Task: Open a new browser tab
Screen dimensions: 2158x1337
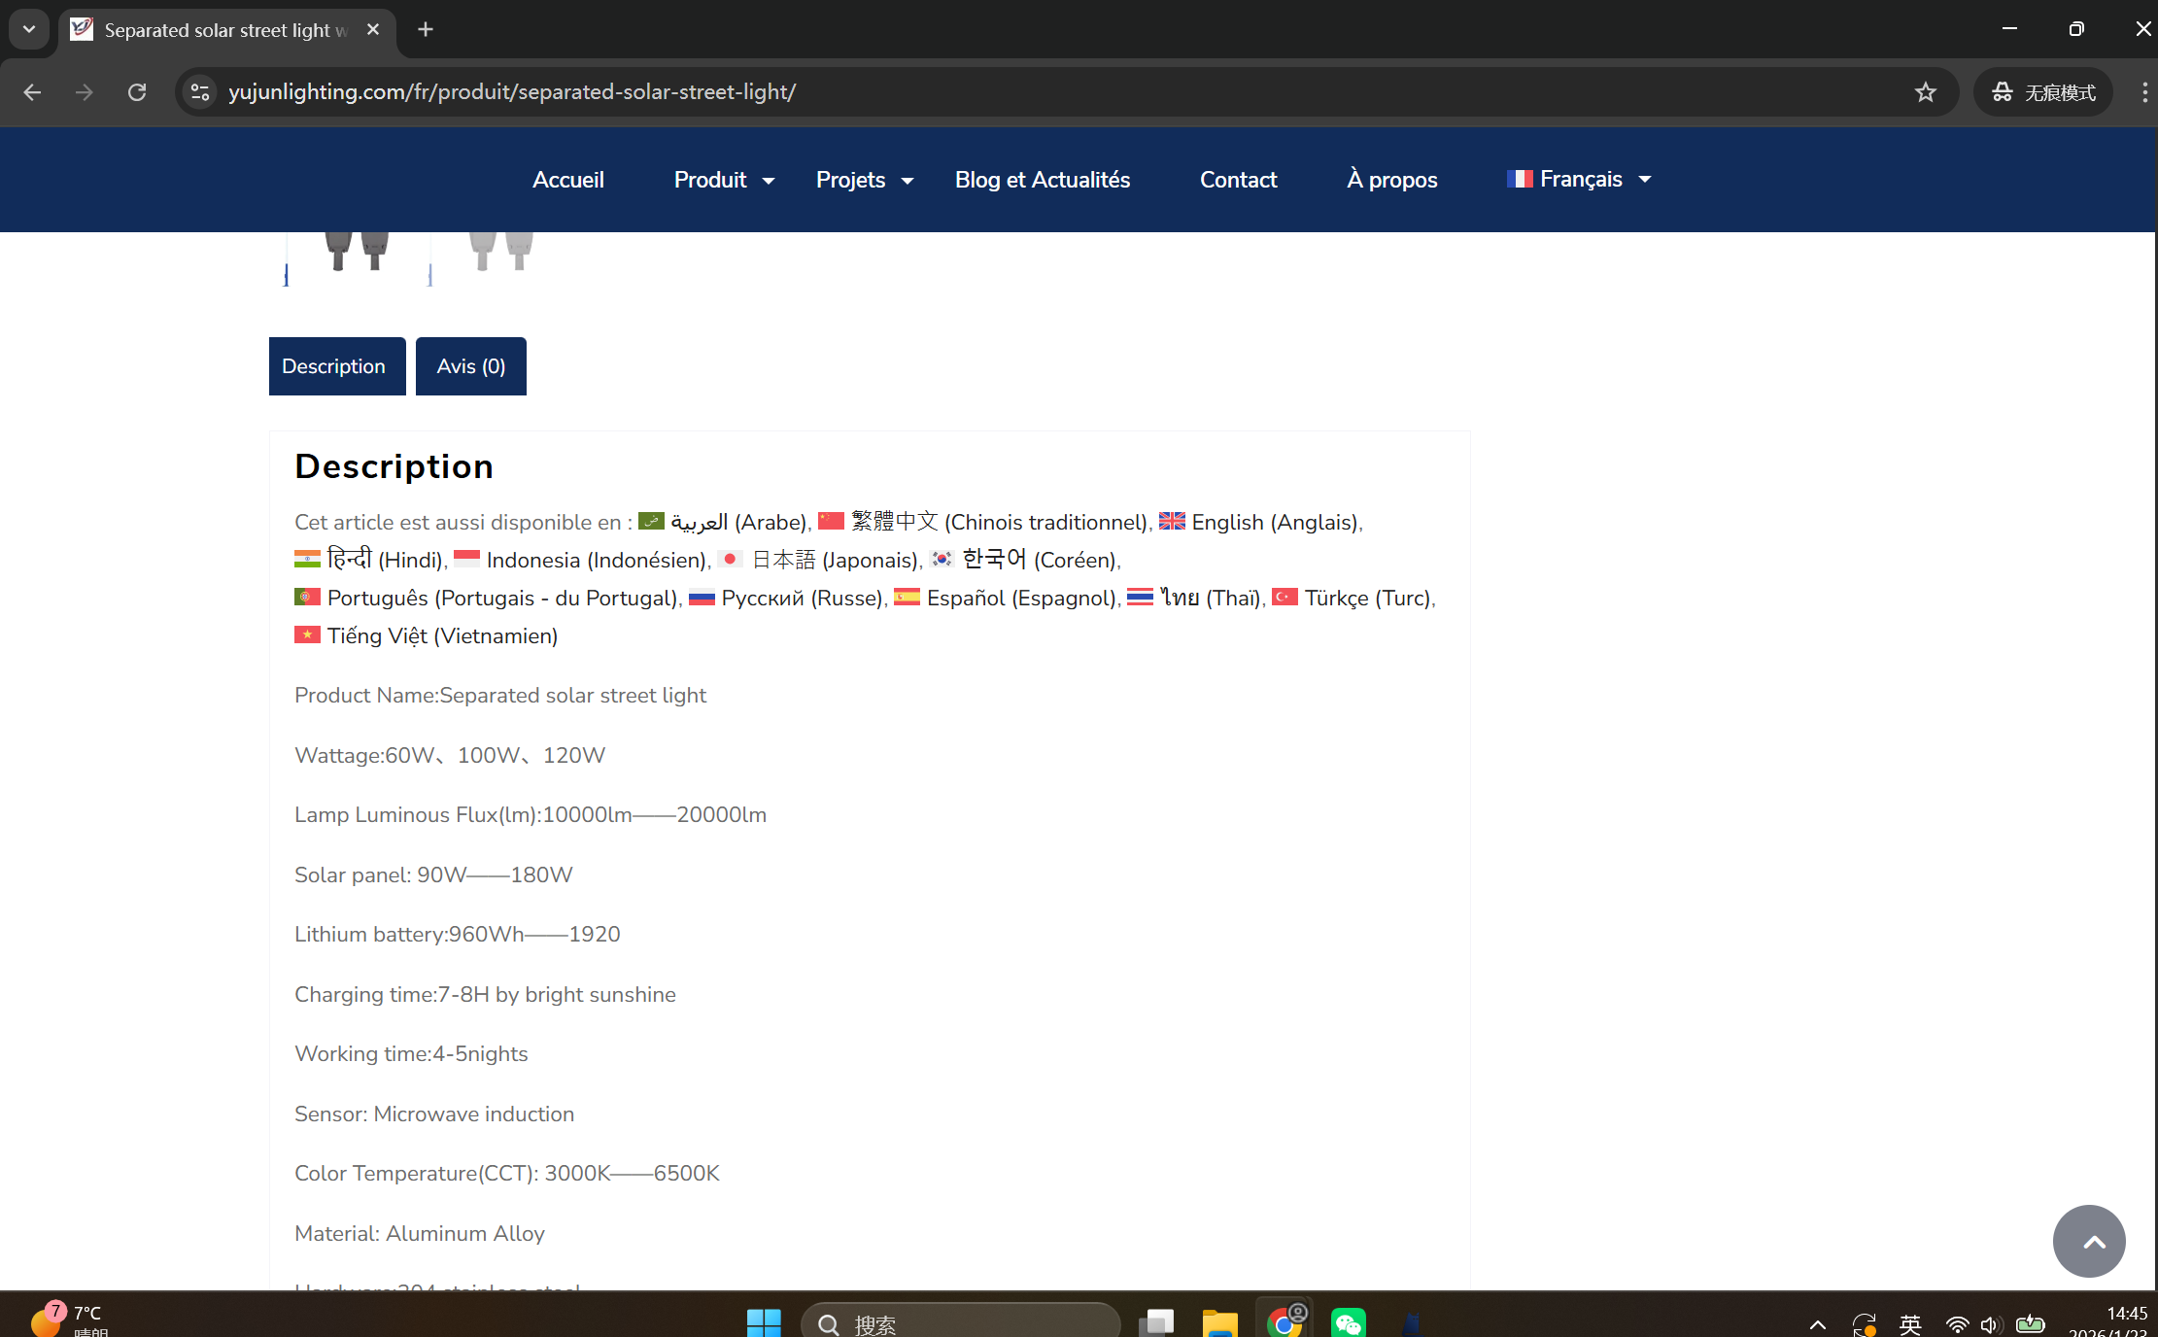Action: (x=426, y=29)
